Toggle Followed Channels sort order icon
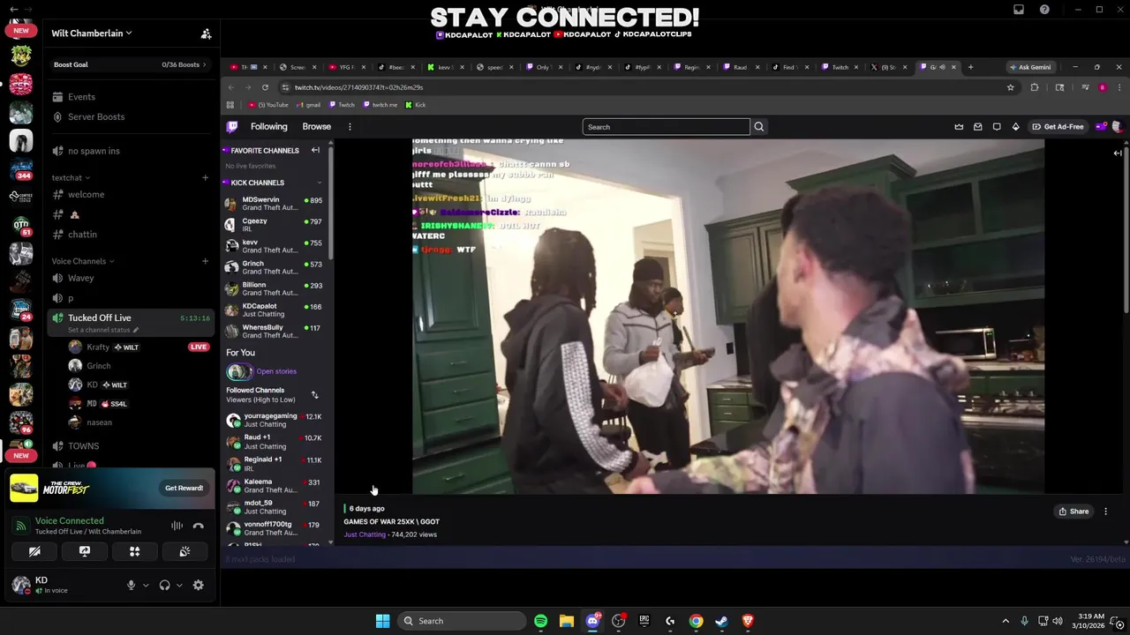Screen dimensions: 1130x635 click(x=315, y=395)
